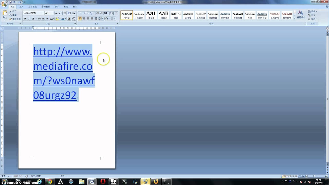329x185 pixels.
Task: Open the Calibri font name dropdown
Action: (x=43, y=13)
